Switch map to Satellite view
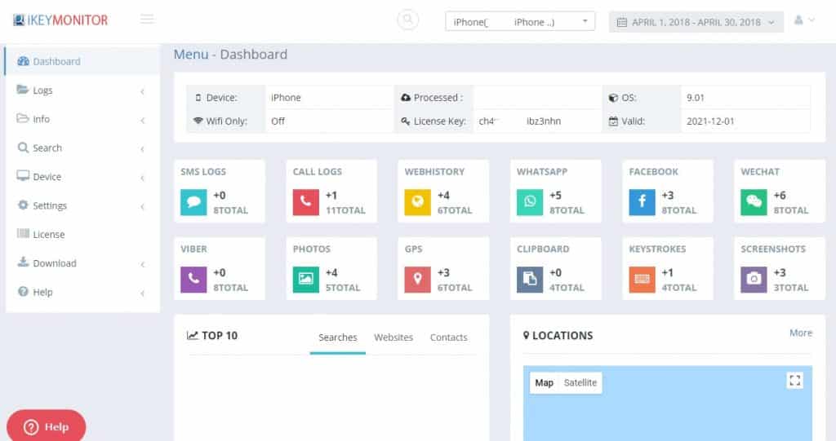Screen dimensions: 836x441 pos(580,382)
